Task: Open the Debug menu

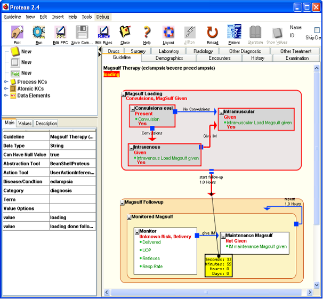Action: (102, 17)
